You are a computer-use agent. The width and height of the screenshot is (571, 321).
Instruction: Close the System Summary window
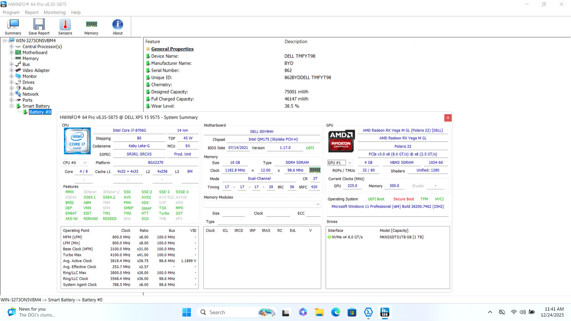448,118
